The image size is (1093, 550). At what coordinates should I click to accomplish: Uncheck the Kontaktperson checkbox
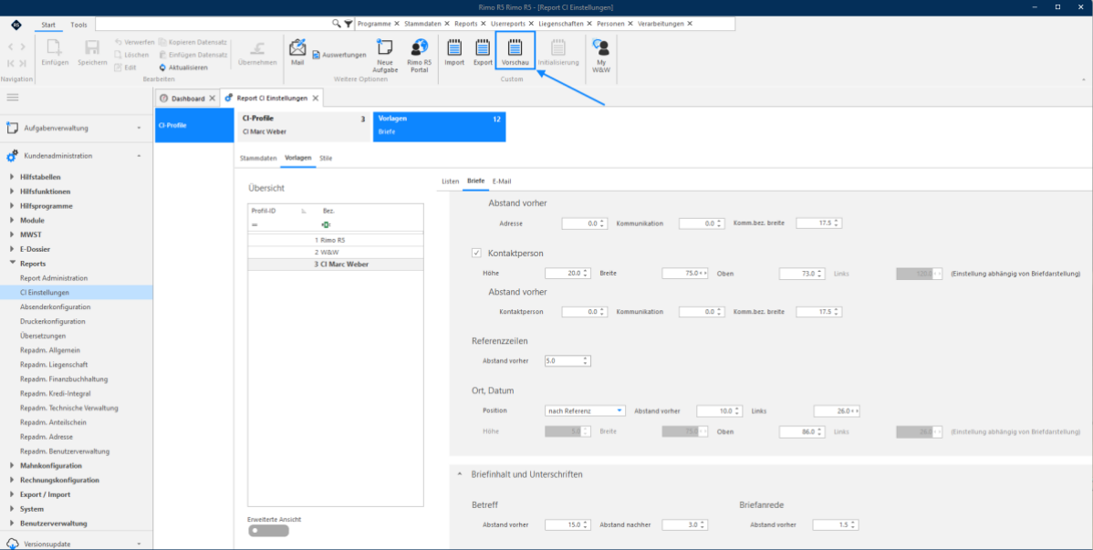click(477, 253)
